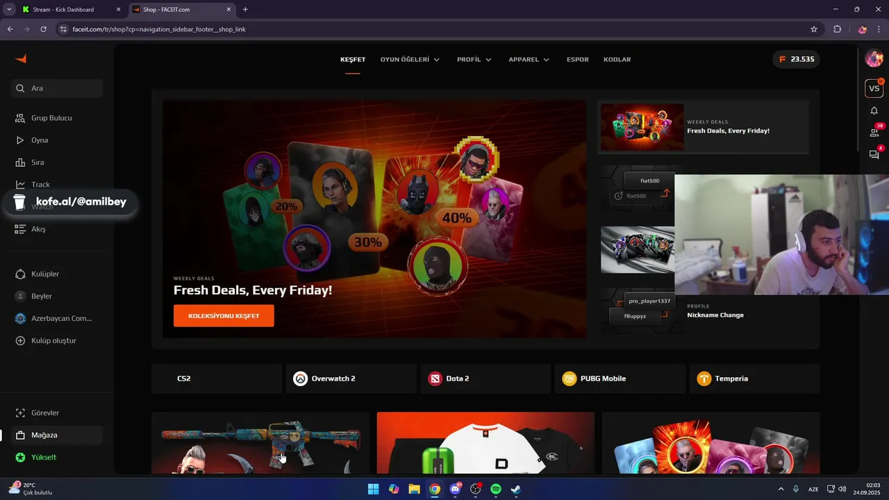
Task: Open Discord from the taskbar
Action: pos(455,489)
